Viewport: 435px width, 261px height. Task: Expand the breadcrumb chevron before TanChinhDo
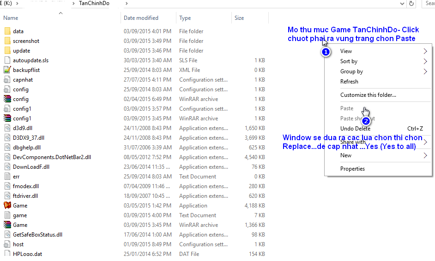[73, 3]
